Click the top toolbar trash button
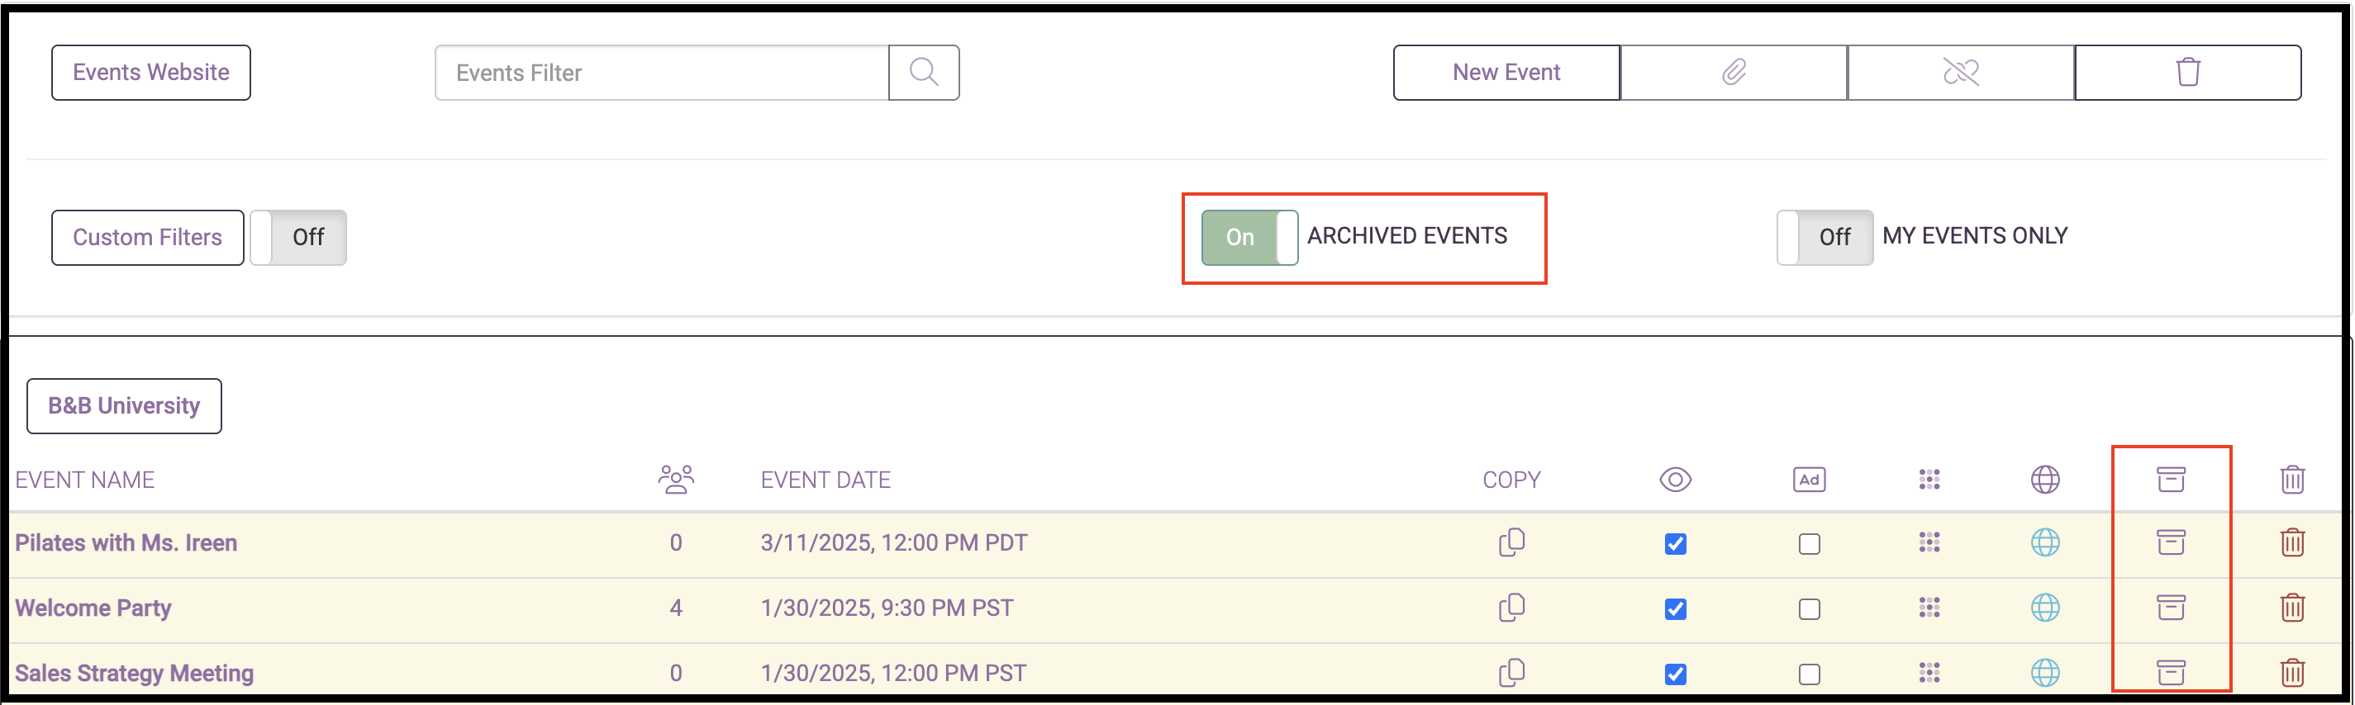The width and height of the screenshot is (2355, 705). tap(2188, 72)
